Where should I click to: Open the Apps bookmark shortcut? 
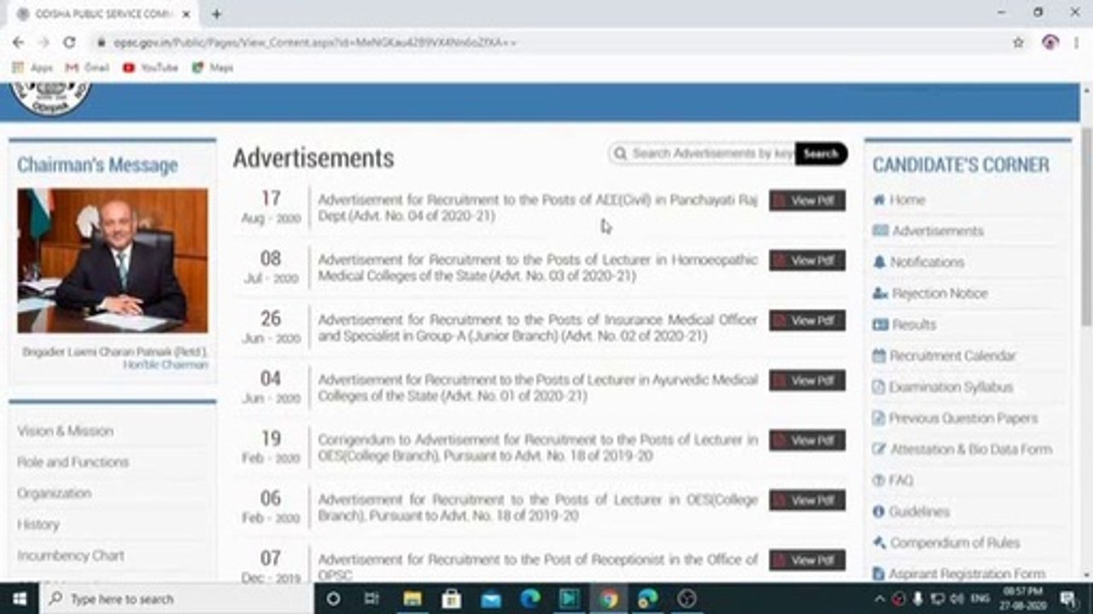coord(33,67)
